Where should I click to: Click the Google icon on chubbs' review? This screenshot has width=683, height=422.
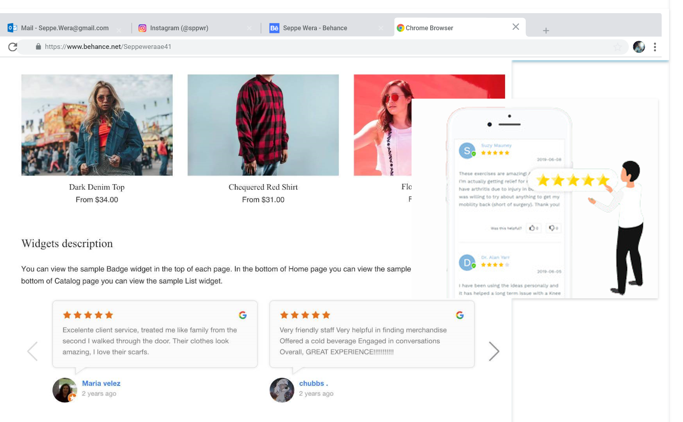tap(460, 315)
